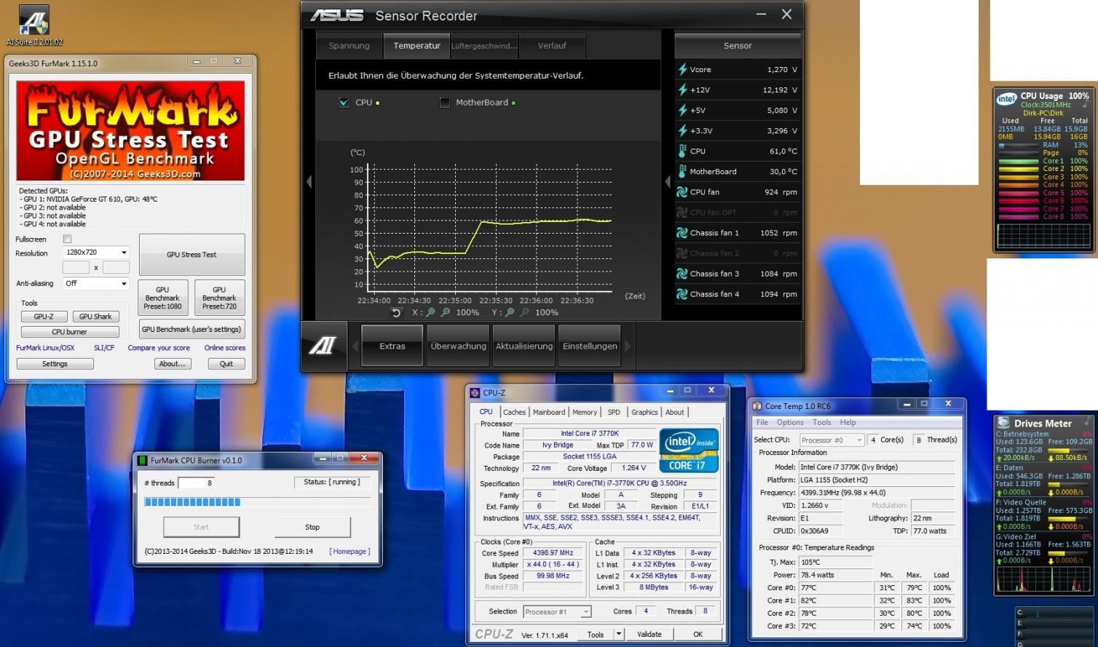Click the CPU-Z title bar icon
This screenshot has height=647, width=1098.
click(x=475, y=393)
